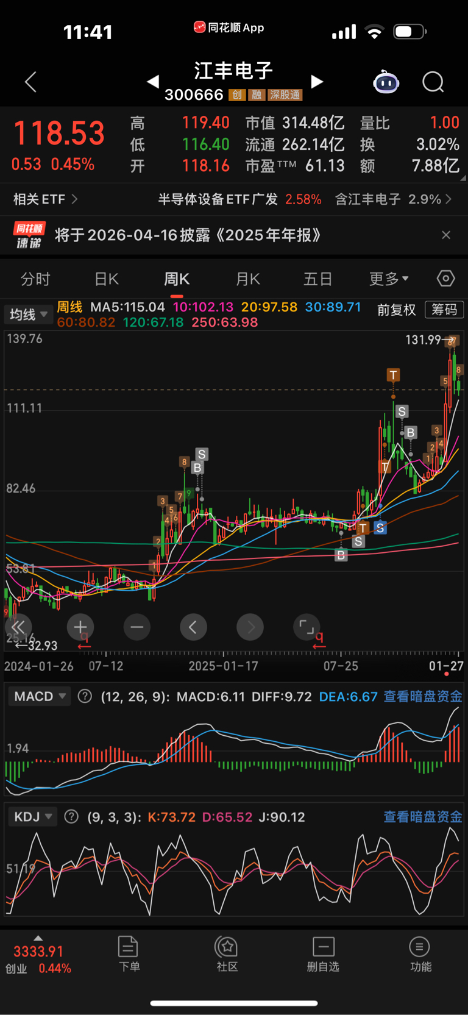
Task: Expand chart to fullscreen landscape view
Action: (x=307, y=627)
